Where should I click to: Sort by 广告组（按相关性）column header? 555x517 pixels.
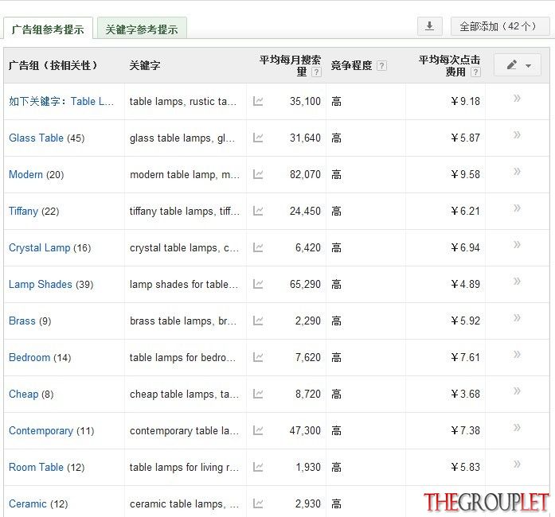point(53,65)
